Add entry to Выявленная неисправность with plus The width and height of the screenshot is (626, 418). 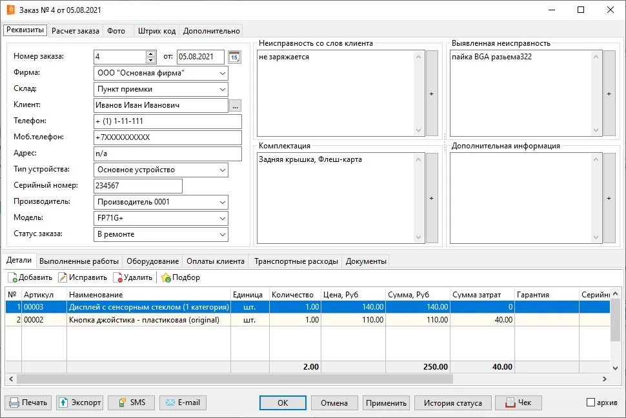pyautogui.click(x=609, y=94)
